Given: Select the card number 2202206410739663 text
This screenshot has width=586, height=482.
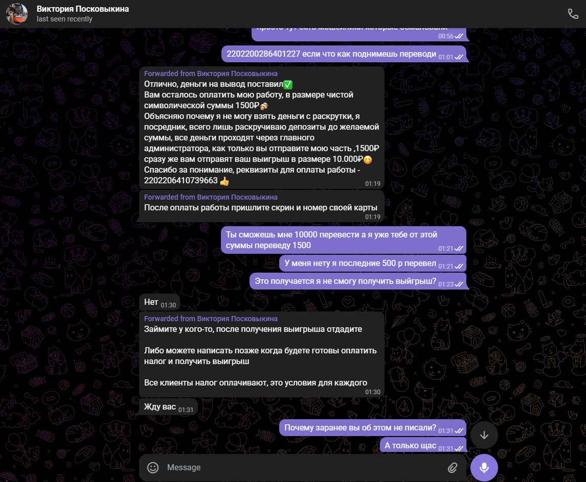Looking at the screenshot, I should point(181,181).
